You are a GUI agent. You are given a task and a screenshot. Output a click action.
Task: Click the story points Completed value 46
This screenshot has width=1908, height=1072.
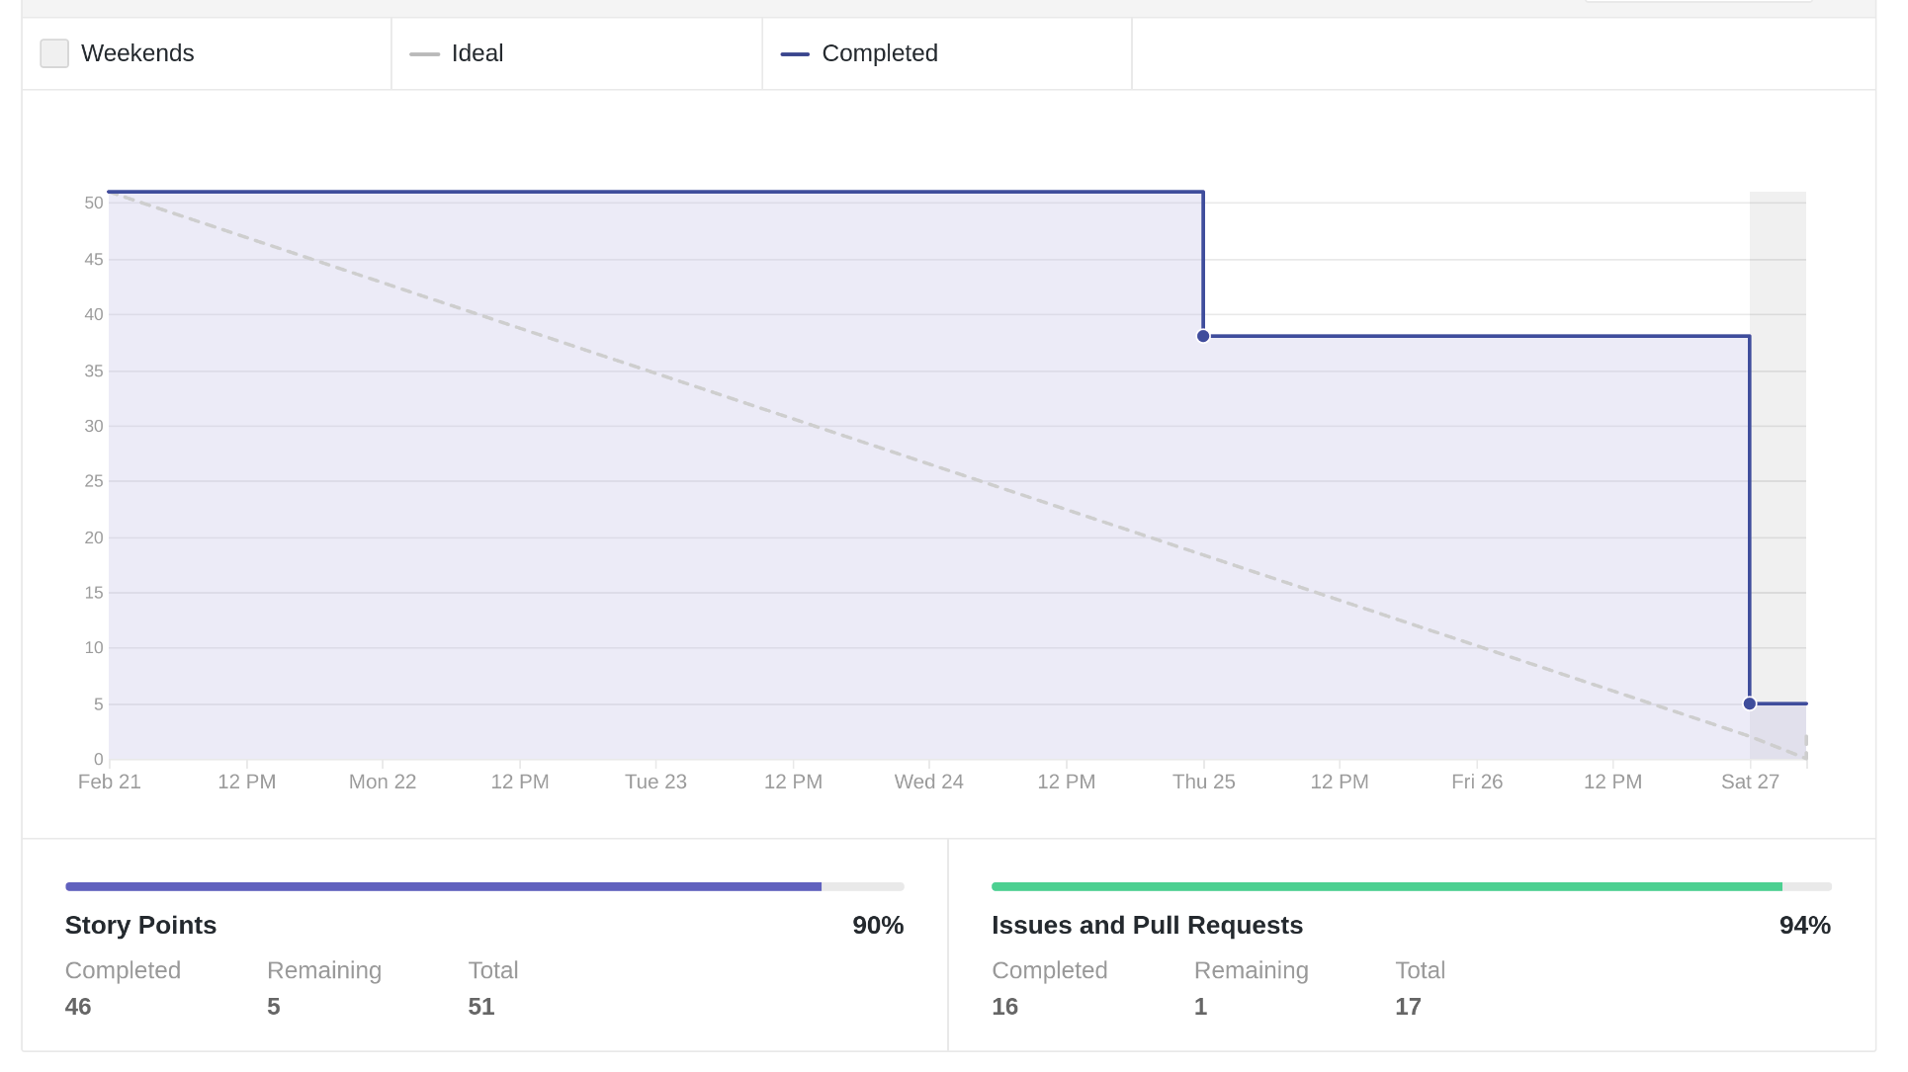coord(78,1006)
